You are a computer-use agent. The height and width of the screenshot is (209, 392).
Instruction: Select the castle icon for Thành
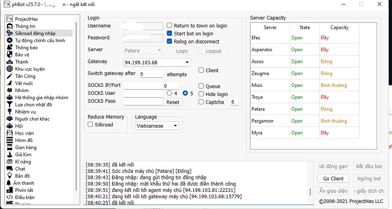pyautogui.click(x=9, y=62)
